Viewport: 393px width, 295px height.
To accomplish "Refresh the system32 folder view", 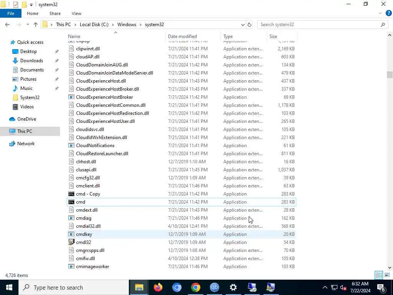I will coord(249,25).
